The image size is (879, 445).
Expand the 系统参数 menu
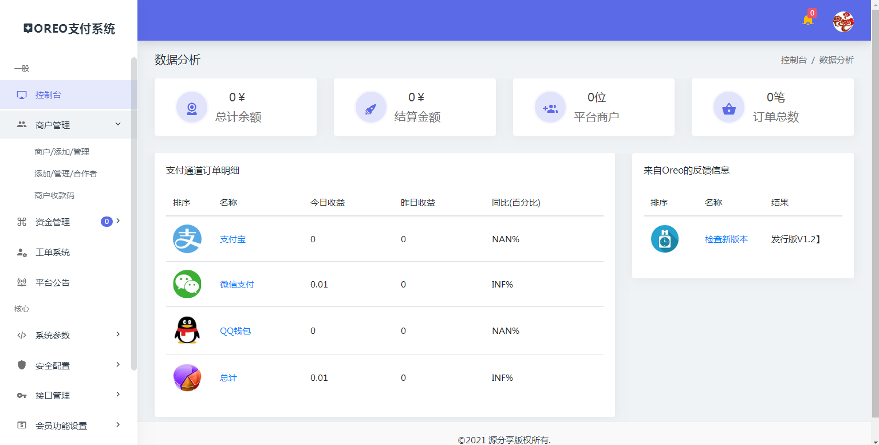(67, 334)
